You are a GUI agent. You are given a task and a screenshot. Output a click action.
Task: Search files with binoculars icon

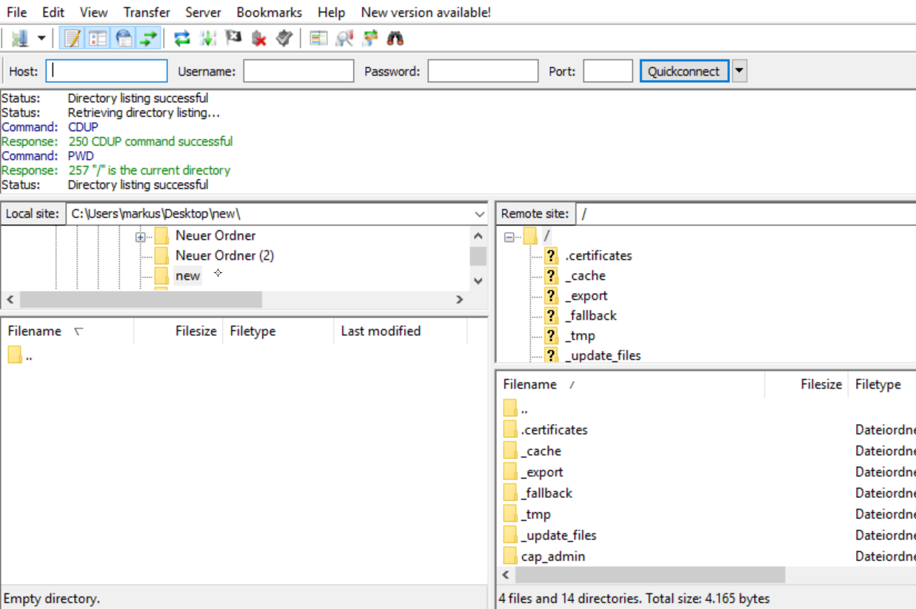(x=395, y=38)
